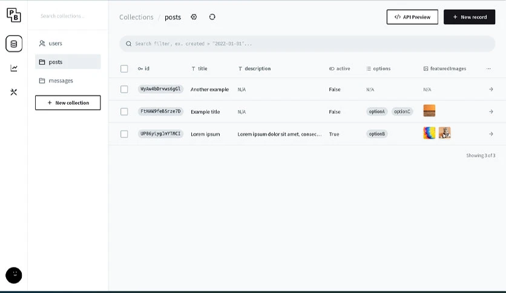The height and width of the screenshot is (293, 506).
Task: Open the Logs chart sidebar icon
Action: pos(14,68)
